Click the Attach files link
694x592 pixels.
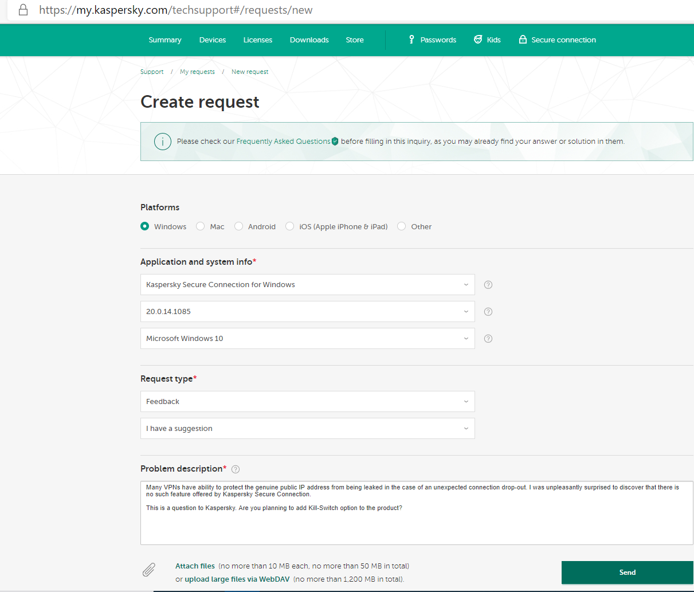[195, 566]
